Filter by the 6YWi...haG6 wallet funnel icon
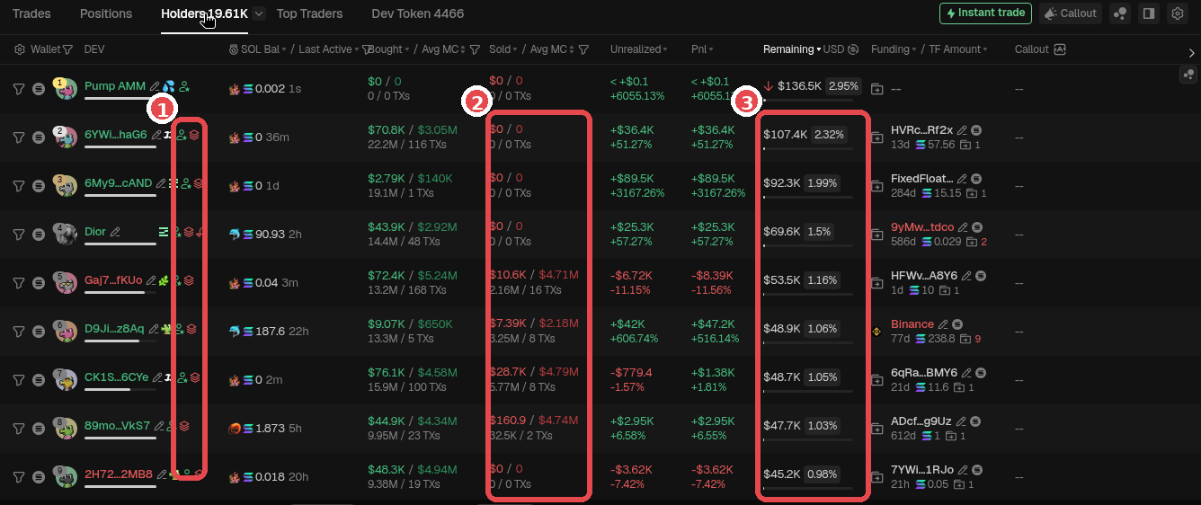 [x=18, y=137]
